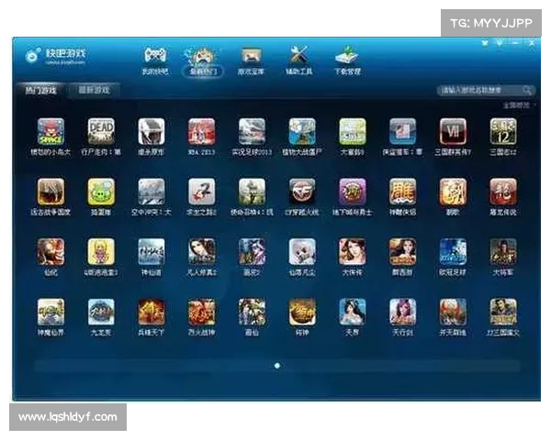Launch the CF穿越火线 game icon
This screenshot has height=440, width=551.
pos(302,192)
